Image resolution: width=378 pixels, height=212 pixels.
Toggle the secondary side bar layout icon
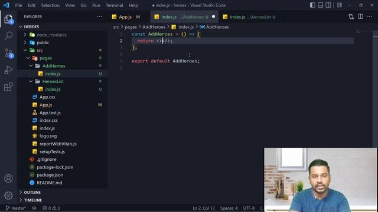point(328,5)
